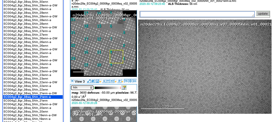Select EC004g2_8gr_38sq_5hln_21enn-a-DW
Viewport: 274px width, 122px height.
click(33, 93)
